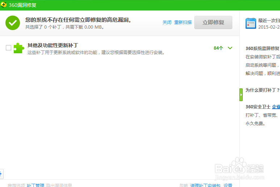Click the 忽略 text at bottom

[184, 185]
